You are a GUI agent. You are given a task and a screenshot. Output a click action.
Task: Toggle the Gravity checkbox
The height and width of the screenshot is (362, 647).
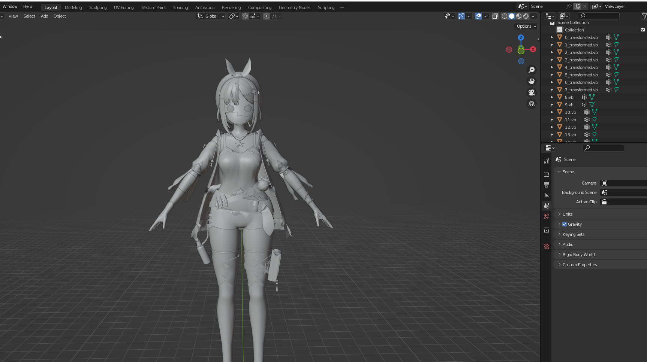(565, 224)
